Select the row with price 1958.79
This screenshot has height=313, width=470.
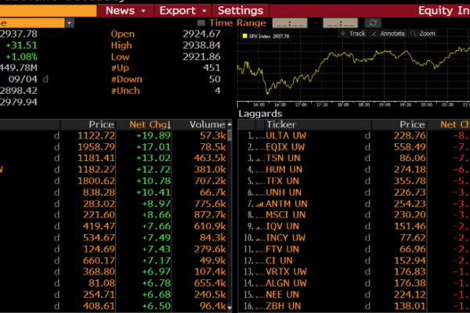click(114, 147)
